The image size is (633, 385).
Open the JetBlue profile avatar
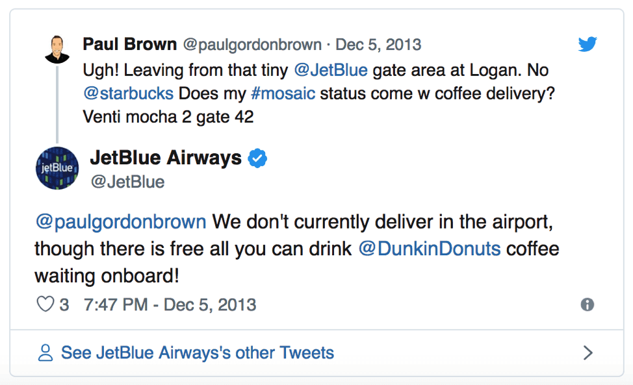click(x=57, y=168)
